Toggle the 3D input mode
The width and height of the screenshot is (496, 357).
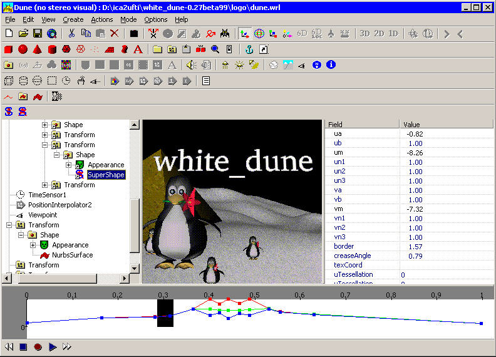[364, 34]
